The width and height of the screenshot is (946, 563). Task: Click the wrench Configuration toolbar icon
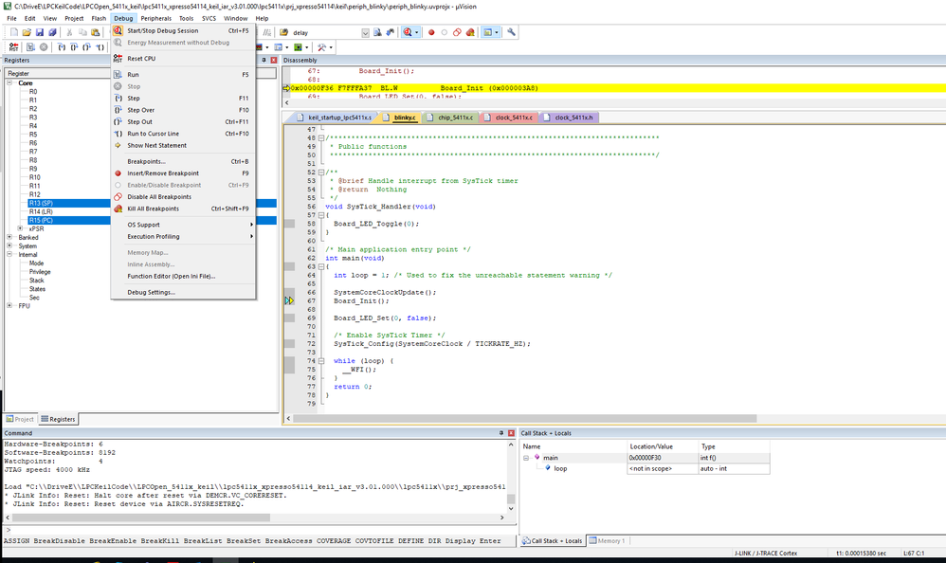click(512, 32)
